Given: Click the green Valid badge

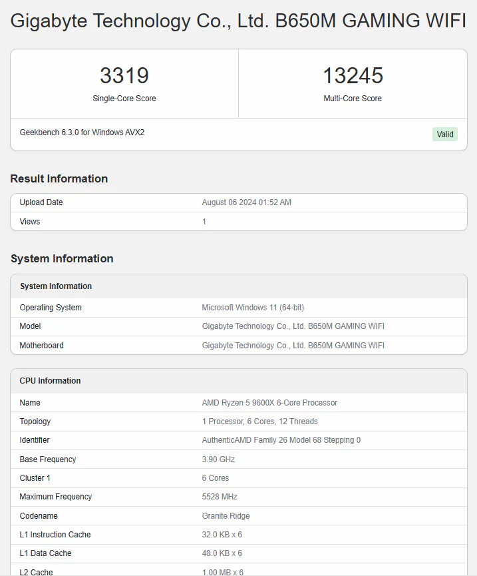Looking at the screenshot, I should 445,135.
